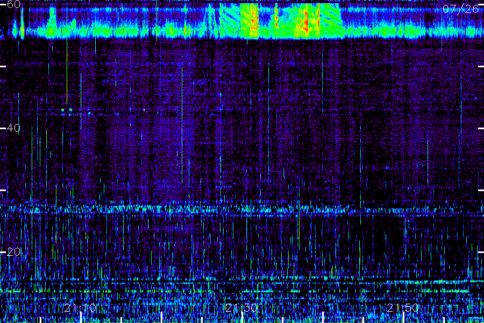This screenshot has width=484, height=323.
Task: Click the 40 frequency axis label
Action: [x=13, y=128]
